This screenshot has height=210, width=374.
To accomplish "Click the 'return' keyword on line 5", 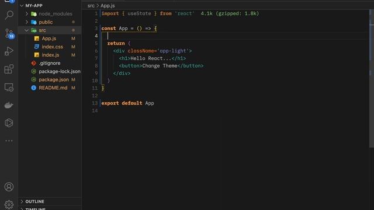I will 116,44.
